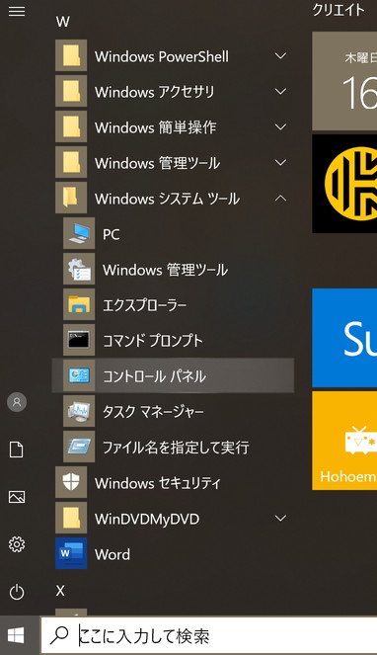Screen dimensions: 377x655
Task: Click the X letter group header
Action: tap(60, 591)
